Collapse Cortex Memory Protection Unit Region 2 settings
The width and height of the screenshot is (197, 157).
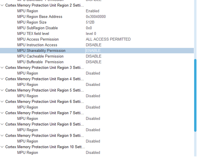click(2, 5)
